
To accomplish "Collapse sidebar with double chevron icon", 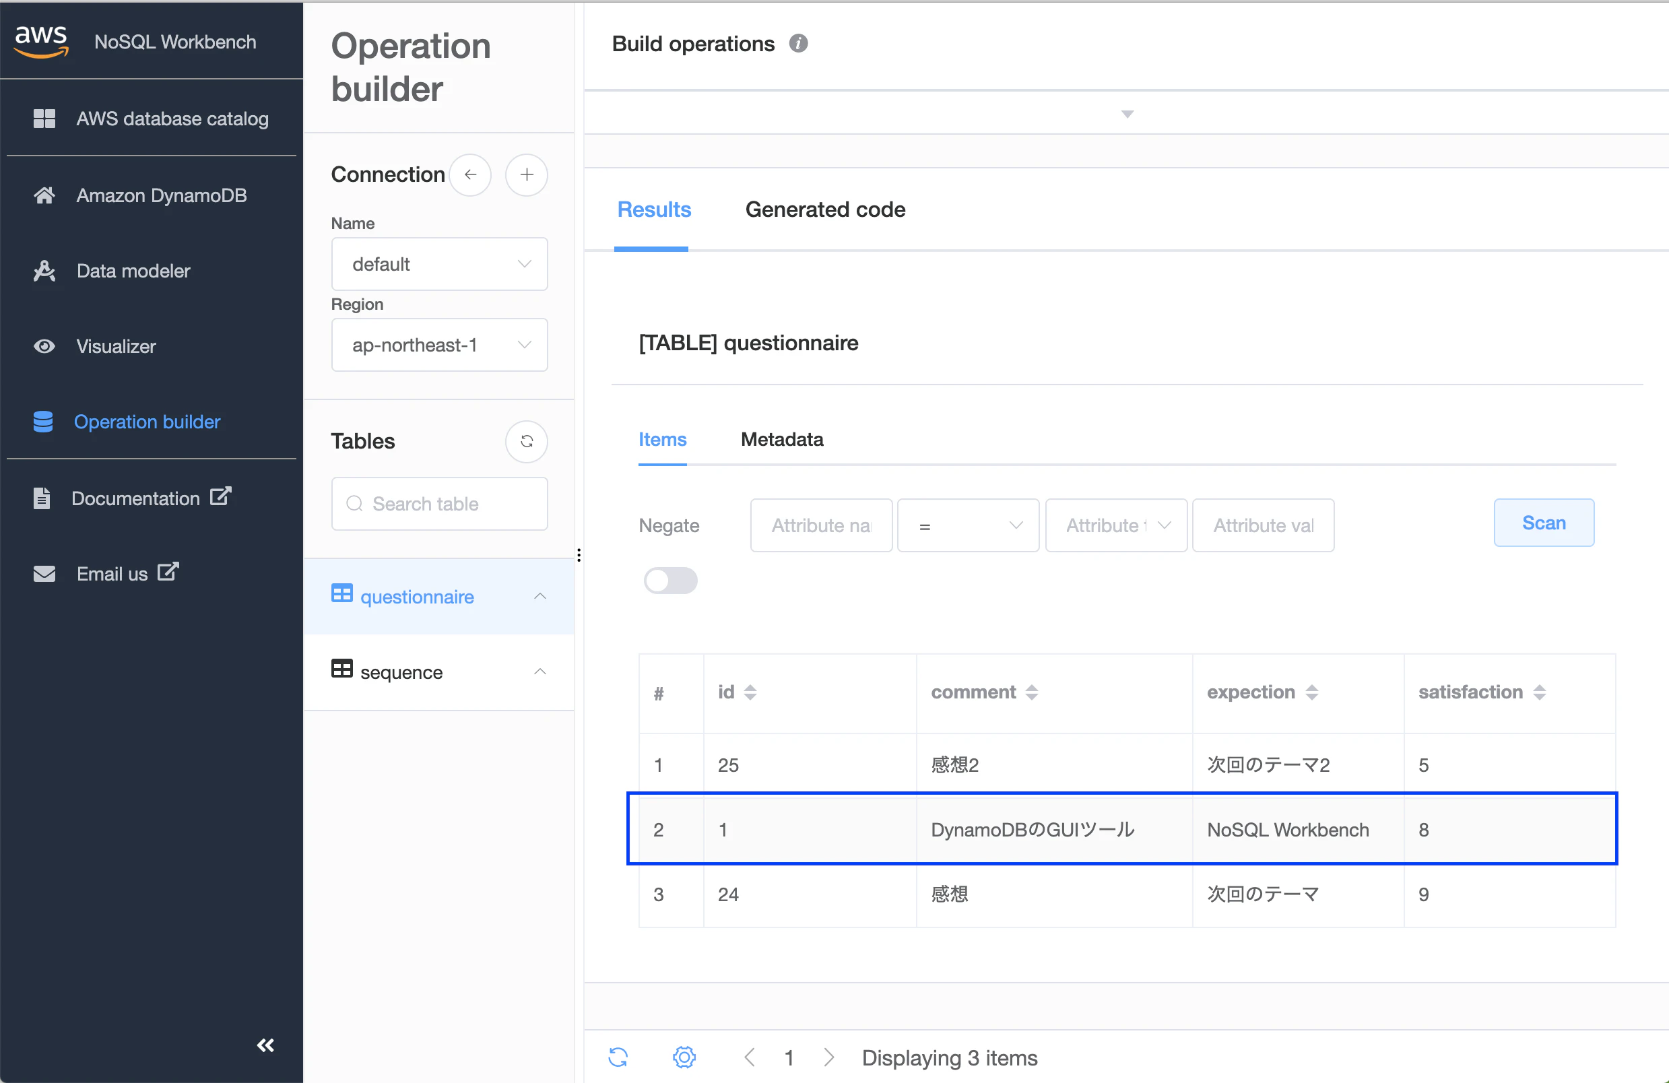I will [x=265, y=1045].
